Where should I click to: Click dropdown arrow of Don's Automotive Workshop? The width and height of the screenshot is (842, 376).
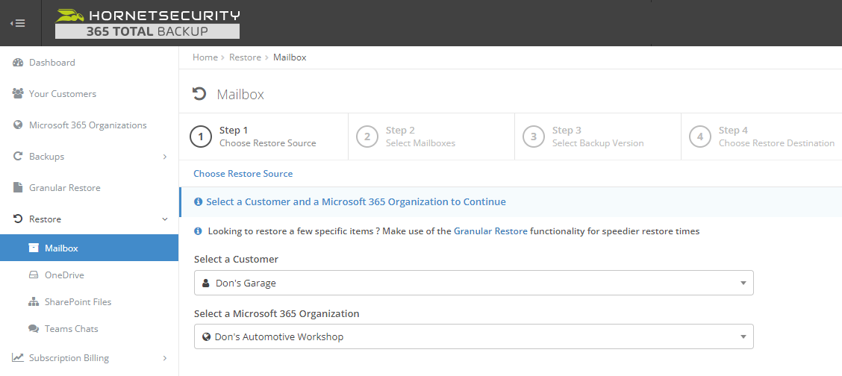(743, 337)
